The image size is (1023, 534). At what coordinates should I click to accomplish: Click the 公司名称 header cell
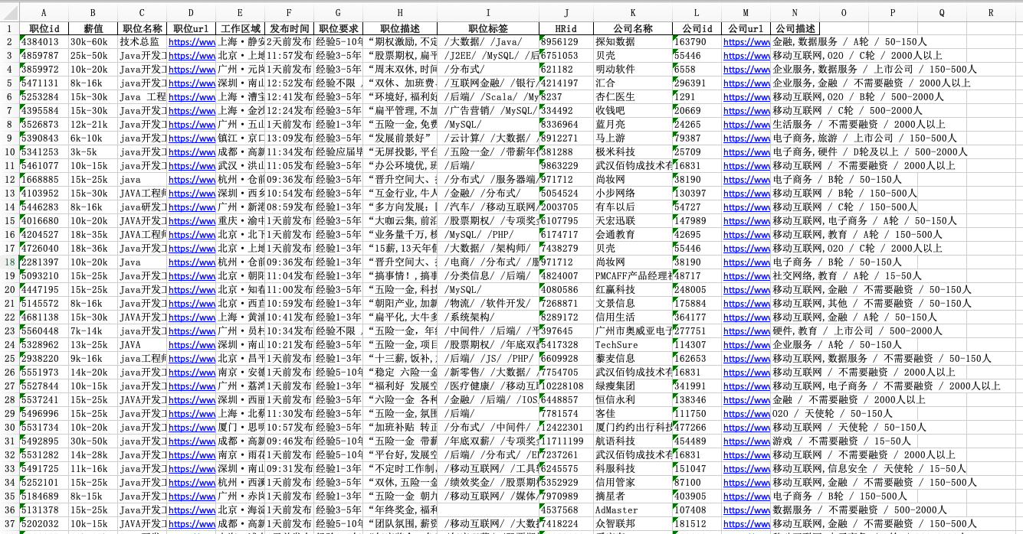(632, 28)
